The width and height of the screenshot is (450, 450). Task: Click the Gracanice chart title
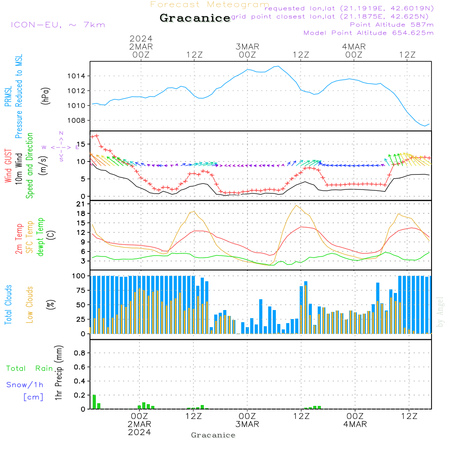[x=195, y=18]
